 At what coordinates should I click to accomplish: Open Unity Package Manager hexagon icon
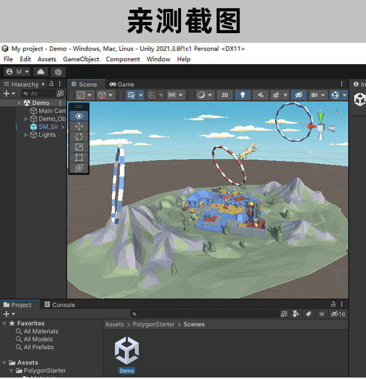(x=58, y=72)
